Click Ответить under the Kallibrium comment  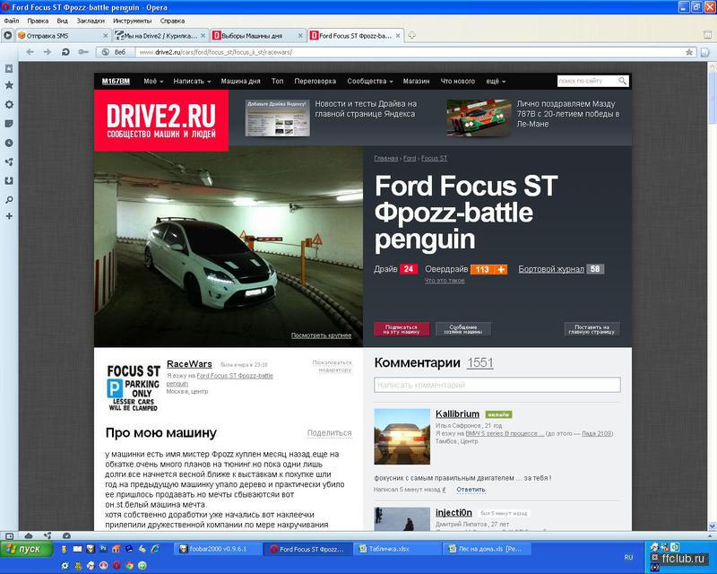tap(471, 490)
